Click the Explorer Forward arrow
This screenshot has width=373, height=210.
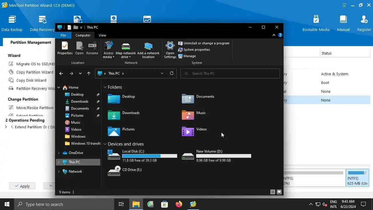(x=71, y=73)
